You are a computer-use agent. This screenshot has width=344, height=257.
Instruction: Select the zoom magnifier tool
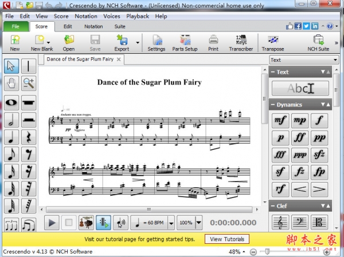pyautogui.click(x=29, y=84)
